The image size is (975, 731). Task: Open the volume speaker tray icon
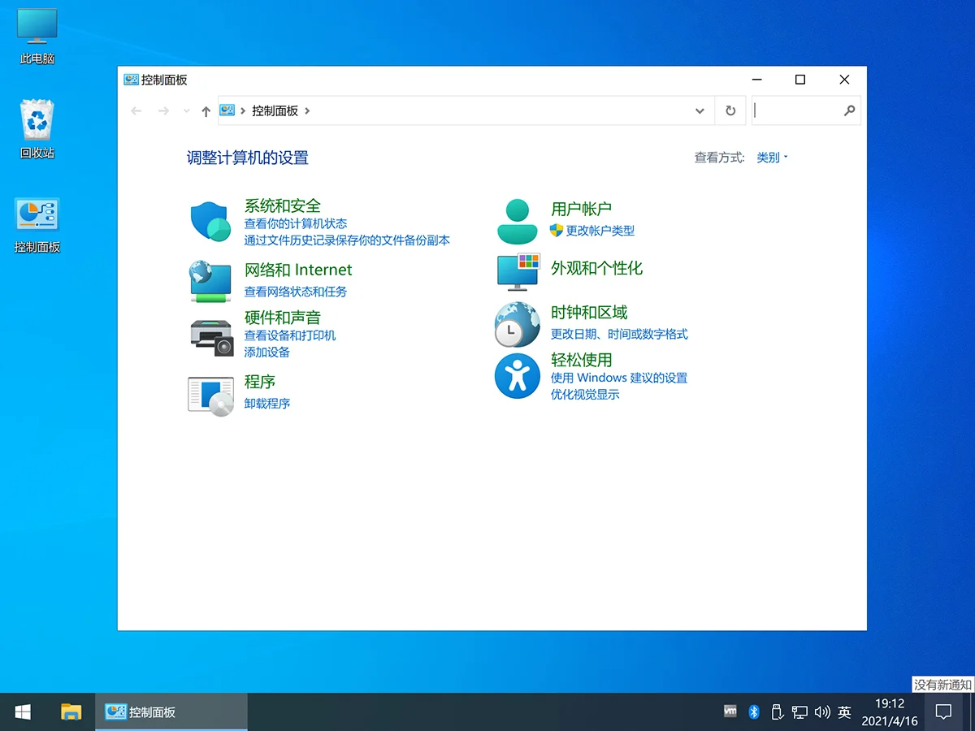(x=821, y=712)
